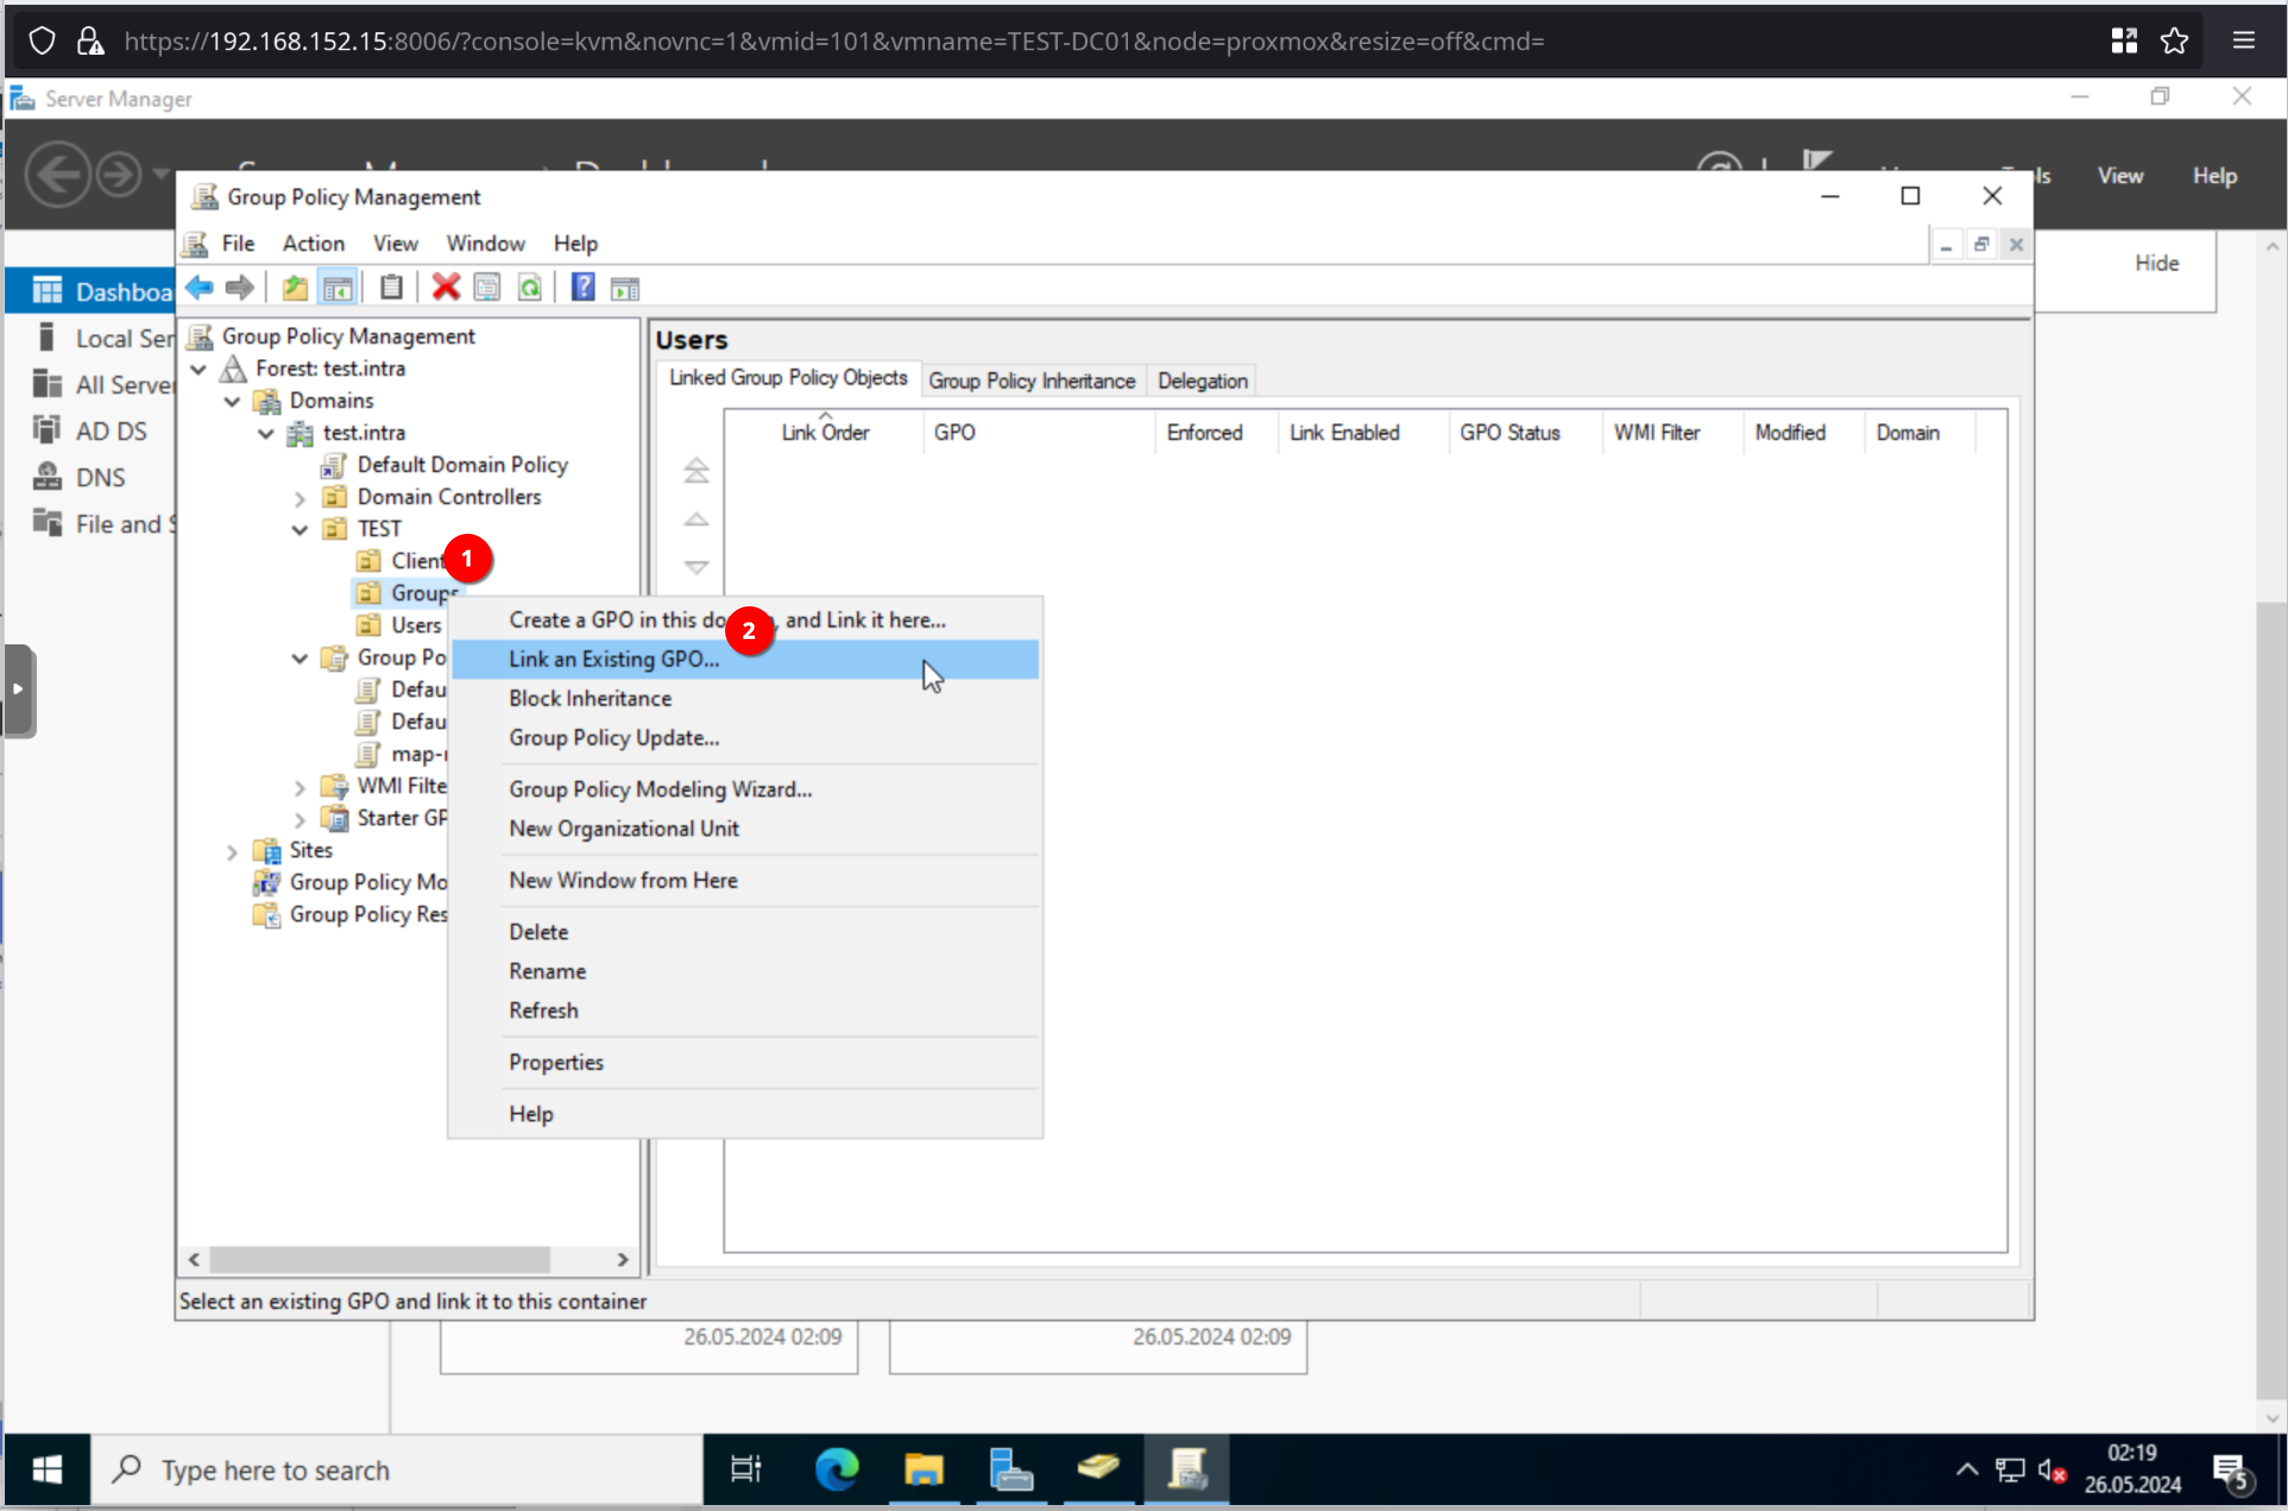
Task: Open the Window menu
Action: coord(486,244)
